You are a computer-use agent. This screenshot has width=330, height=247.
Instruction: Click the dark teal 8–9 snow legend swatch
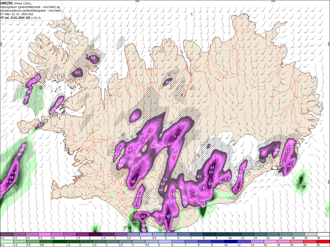point(209,234)
